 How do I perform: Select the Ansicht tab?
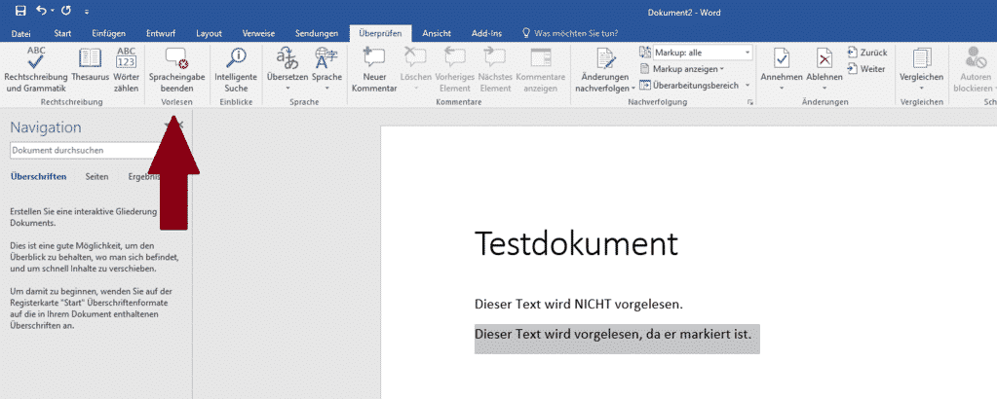(x=437, y=34)
